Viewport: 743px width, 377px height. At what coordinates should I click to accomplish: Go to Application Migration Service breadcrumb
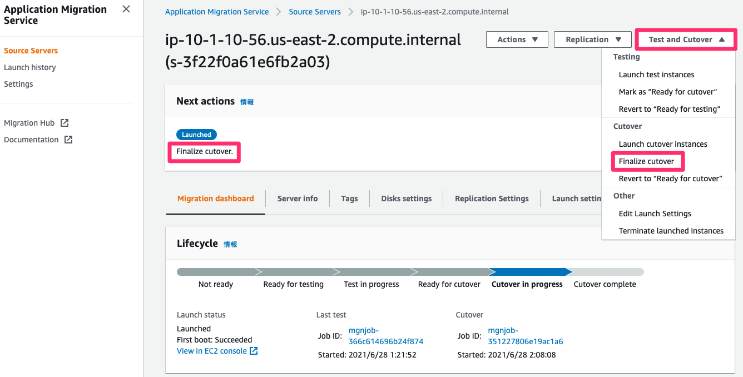(217, 12)
